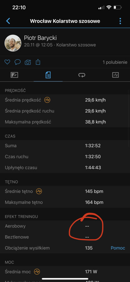130x282 pixels.
Task: Tap chart icon next to Średnie tętno
Action: [39, 191]
